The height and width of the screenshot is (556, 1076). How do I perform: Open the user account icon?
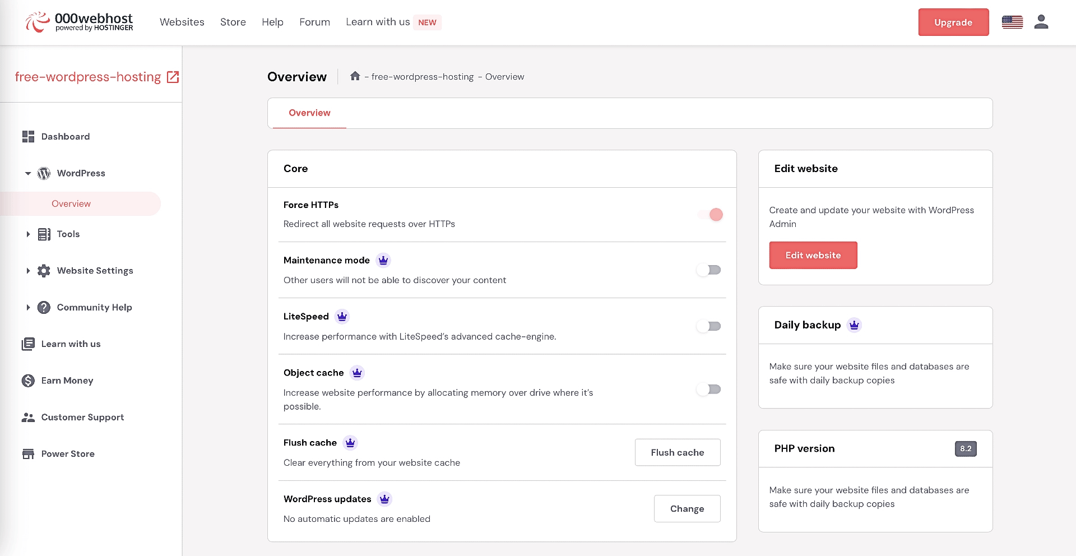tap(1041, 22)
